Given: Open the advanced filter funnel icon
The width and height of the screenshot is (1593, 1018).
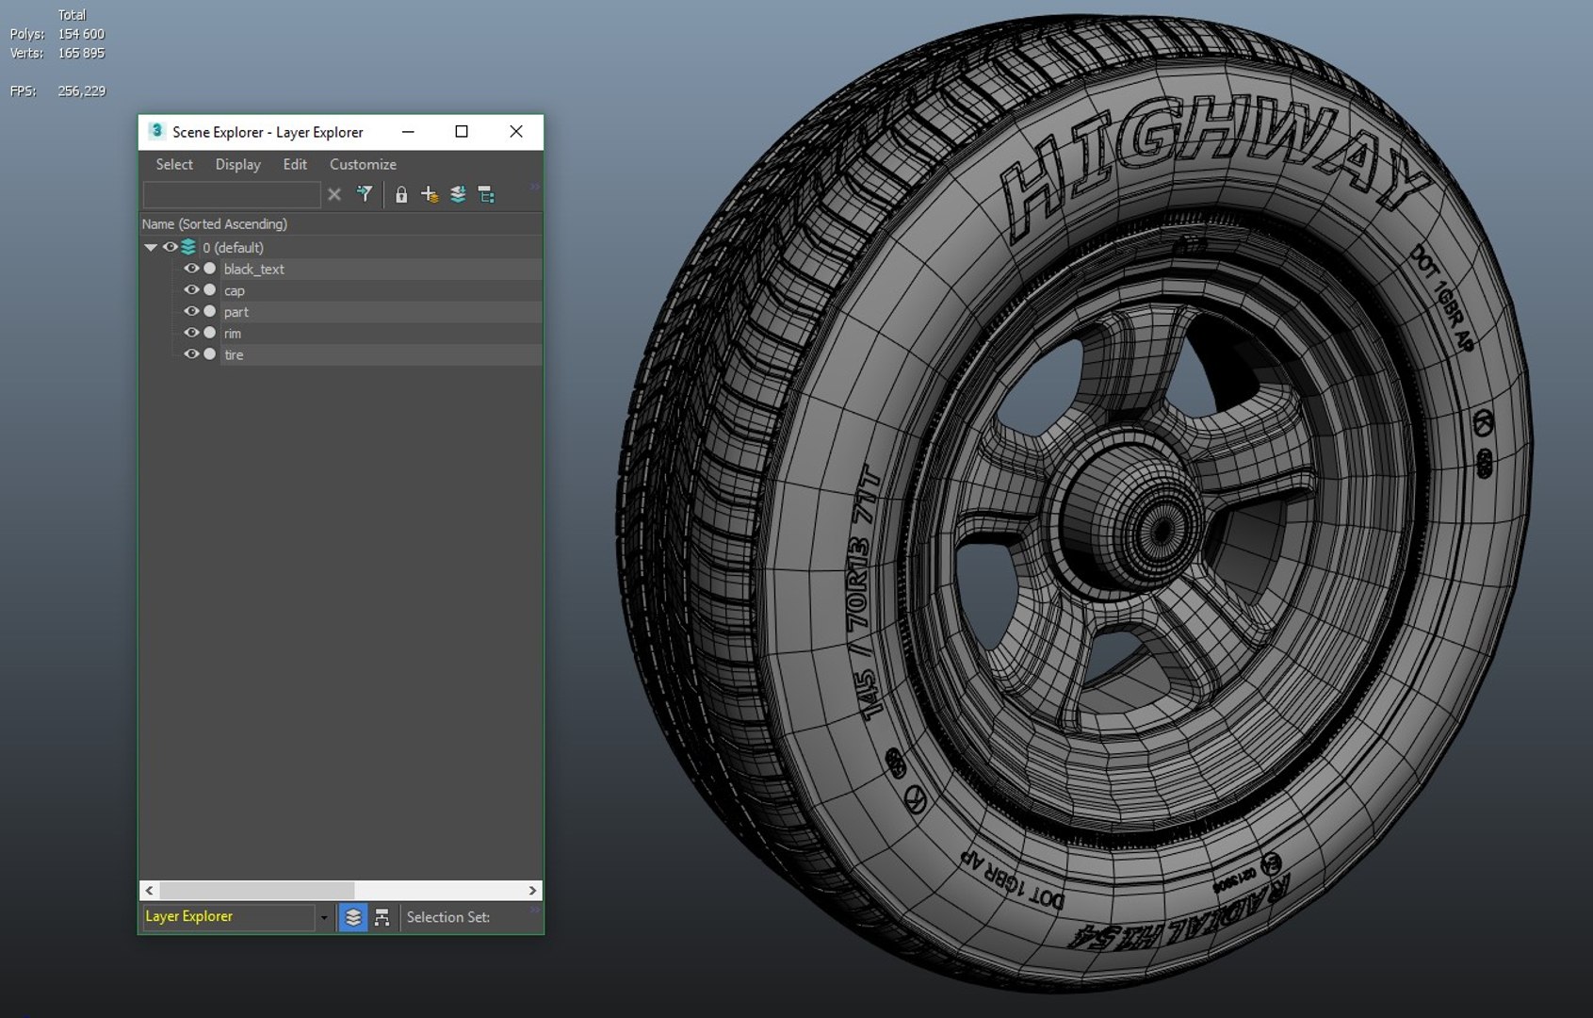Looking at the screenshot, I should pyautogui.click(x=365, y=194).
